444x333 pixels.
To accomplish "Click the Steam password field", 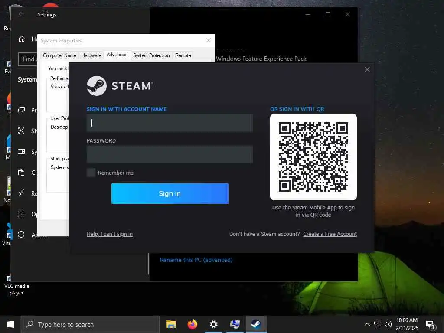I will click(170, 154).
